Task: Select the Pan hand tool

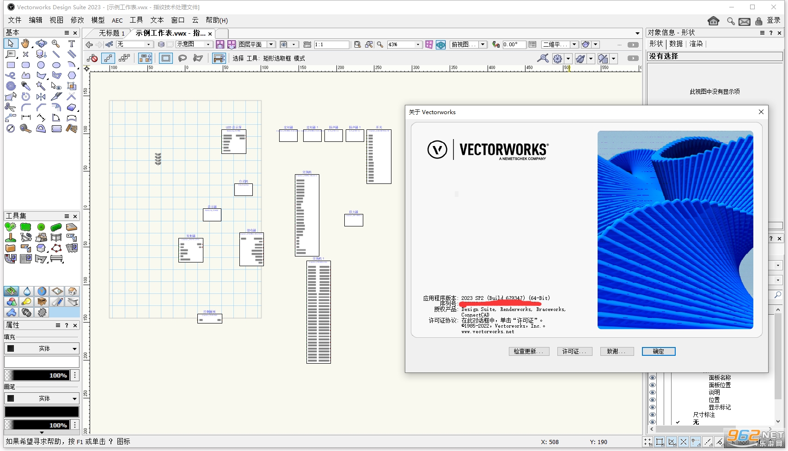Action: pos(25,43)
